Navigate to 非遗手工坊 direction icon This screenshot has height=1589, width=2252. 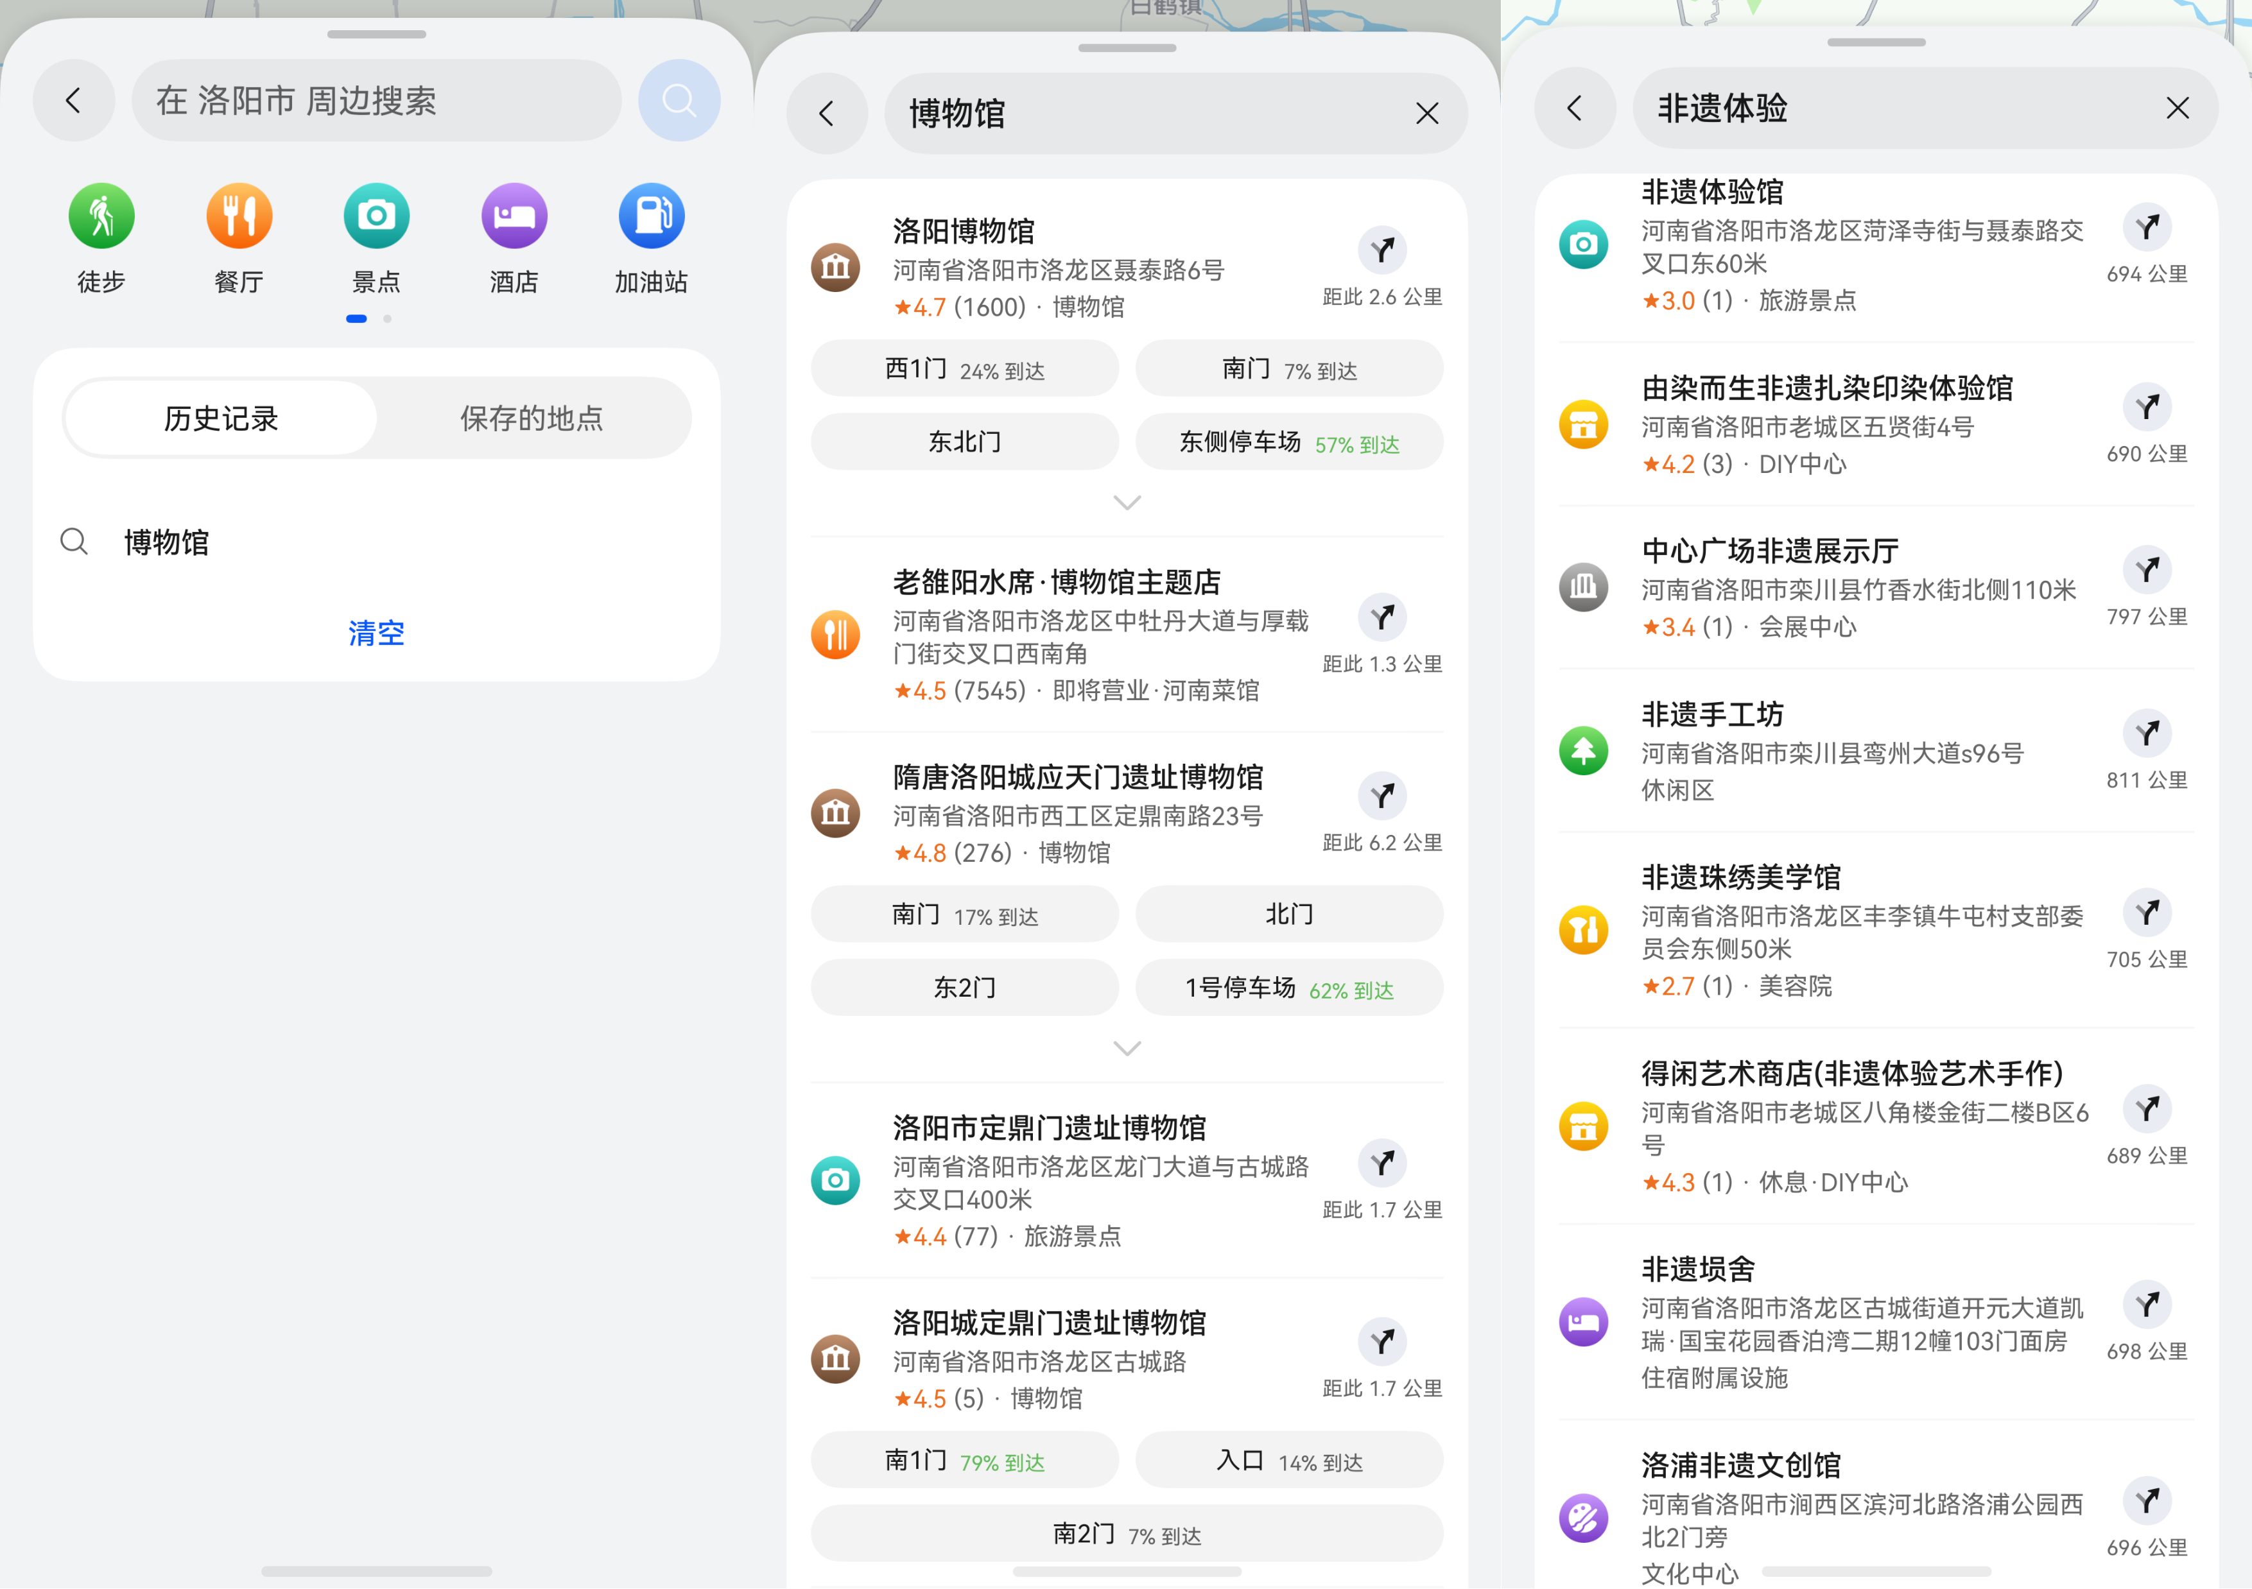point(2148,734)
